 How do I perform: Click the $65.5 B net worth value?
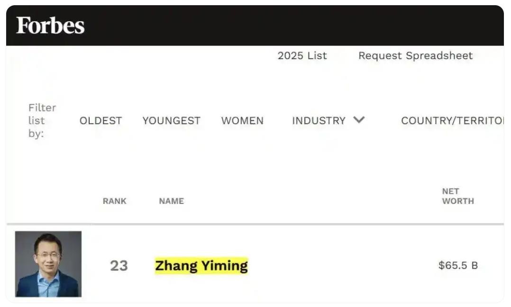pos(458,265)
